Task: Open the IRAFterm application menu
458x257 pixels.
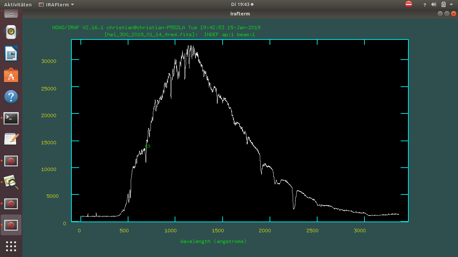Action: click(x=56, y=5)
